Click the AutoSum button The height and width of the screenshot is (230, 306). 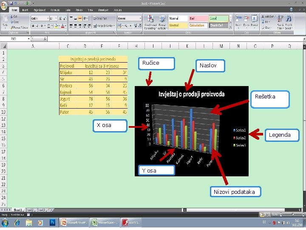(268, 17)
